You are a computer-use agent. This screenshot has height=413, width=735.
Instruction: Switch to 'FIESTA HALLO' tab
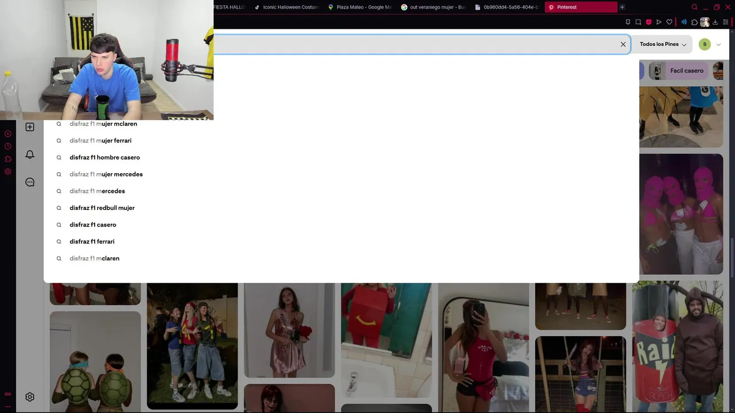point(230,7)
